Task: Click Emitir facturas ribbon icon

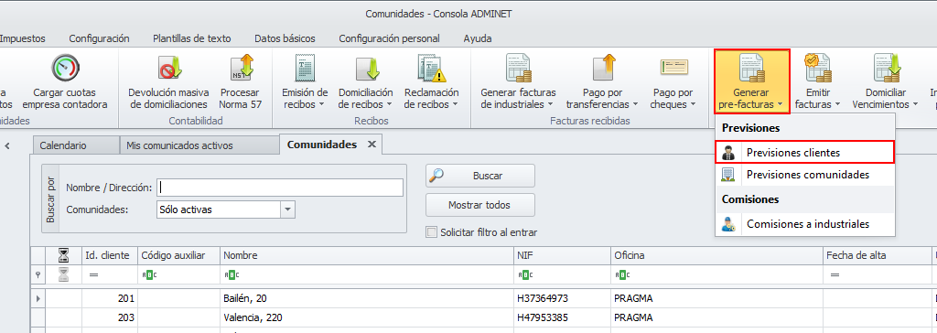Action: tap(818, 68)
